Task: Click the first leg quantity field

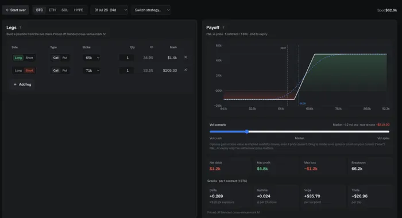Action: (127, 57)
